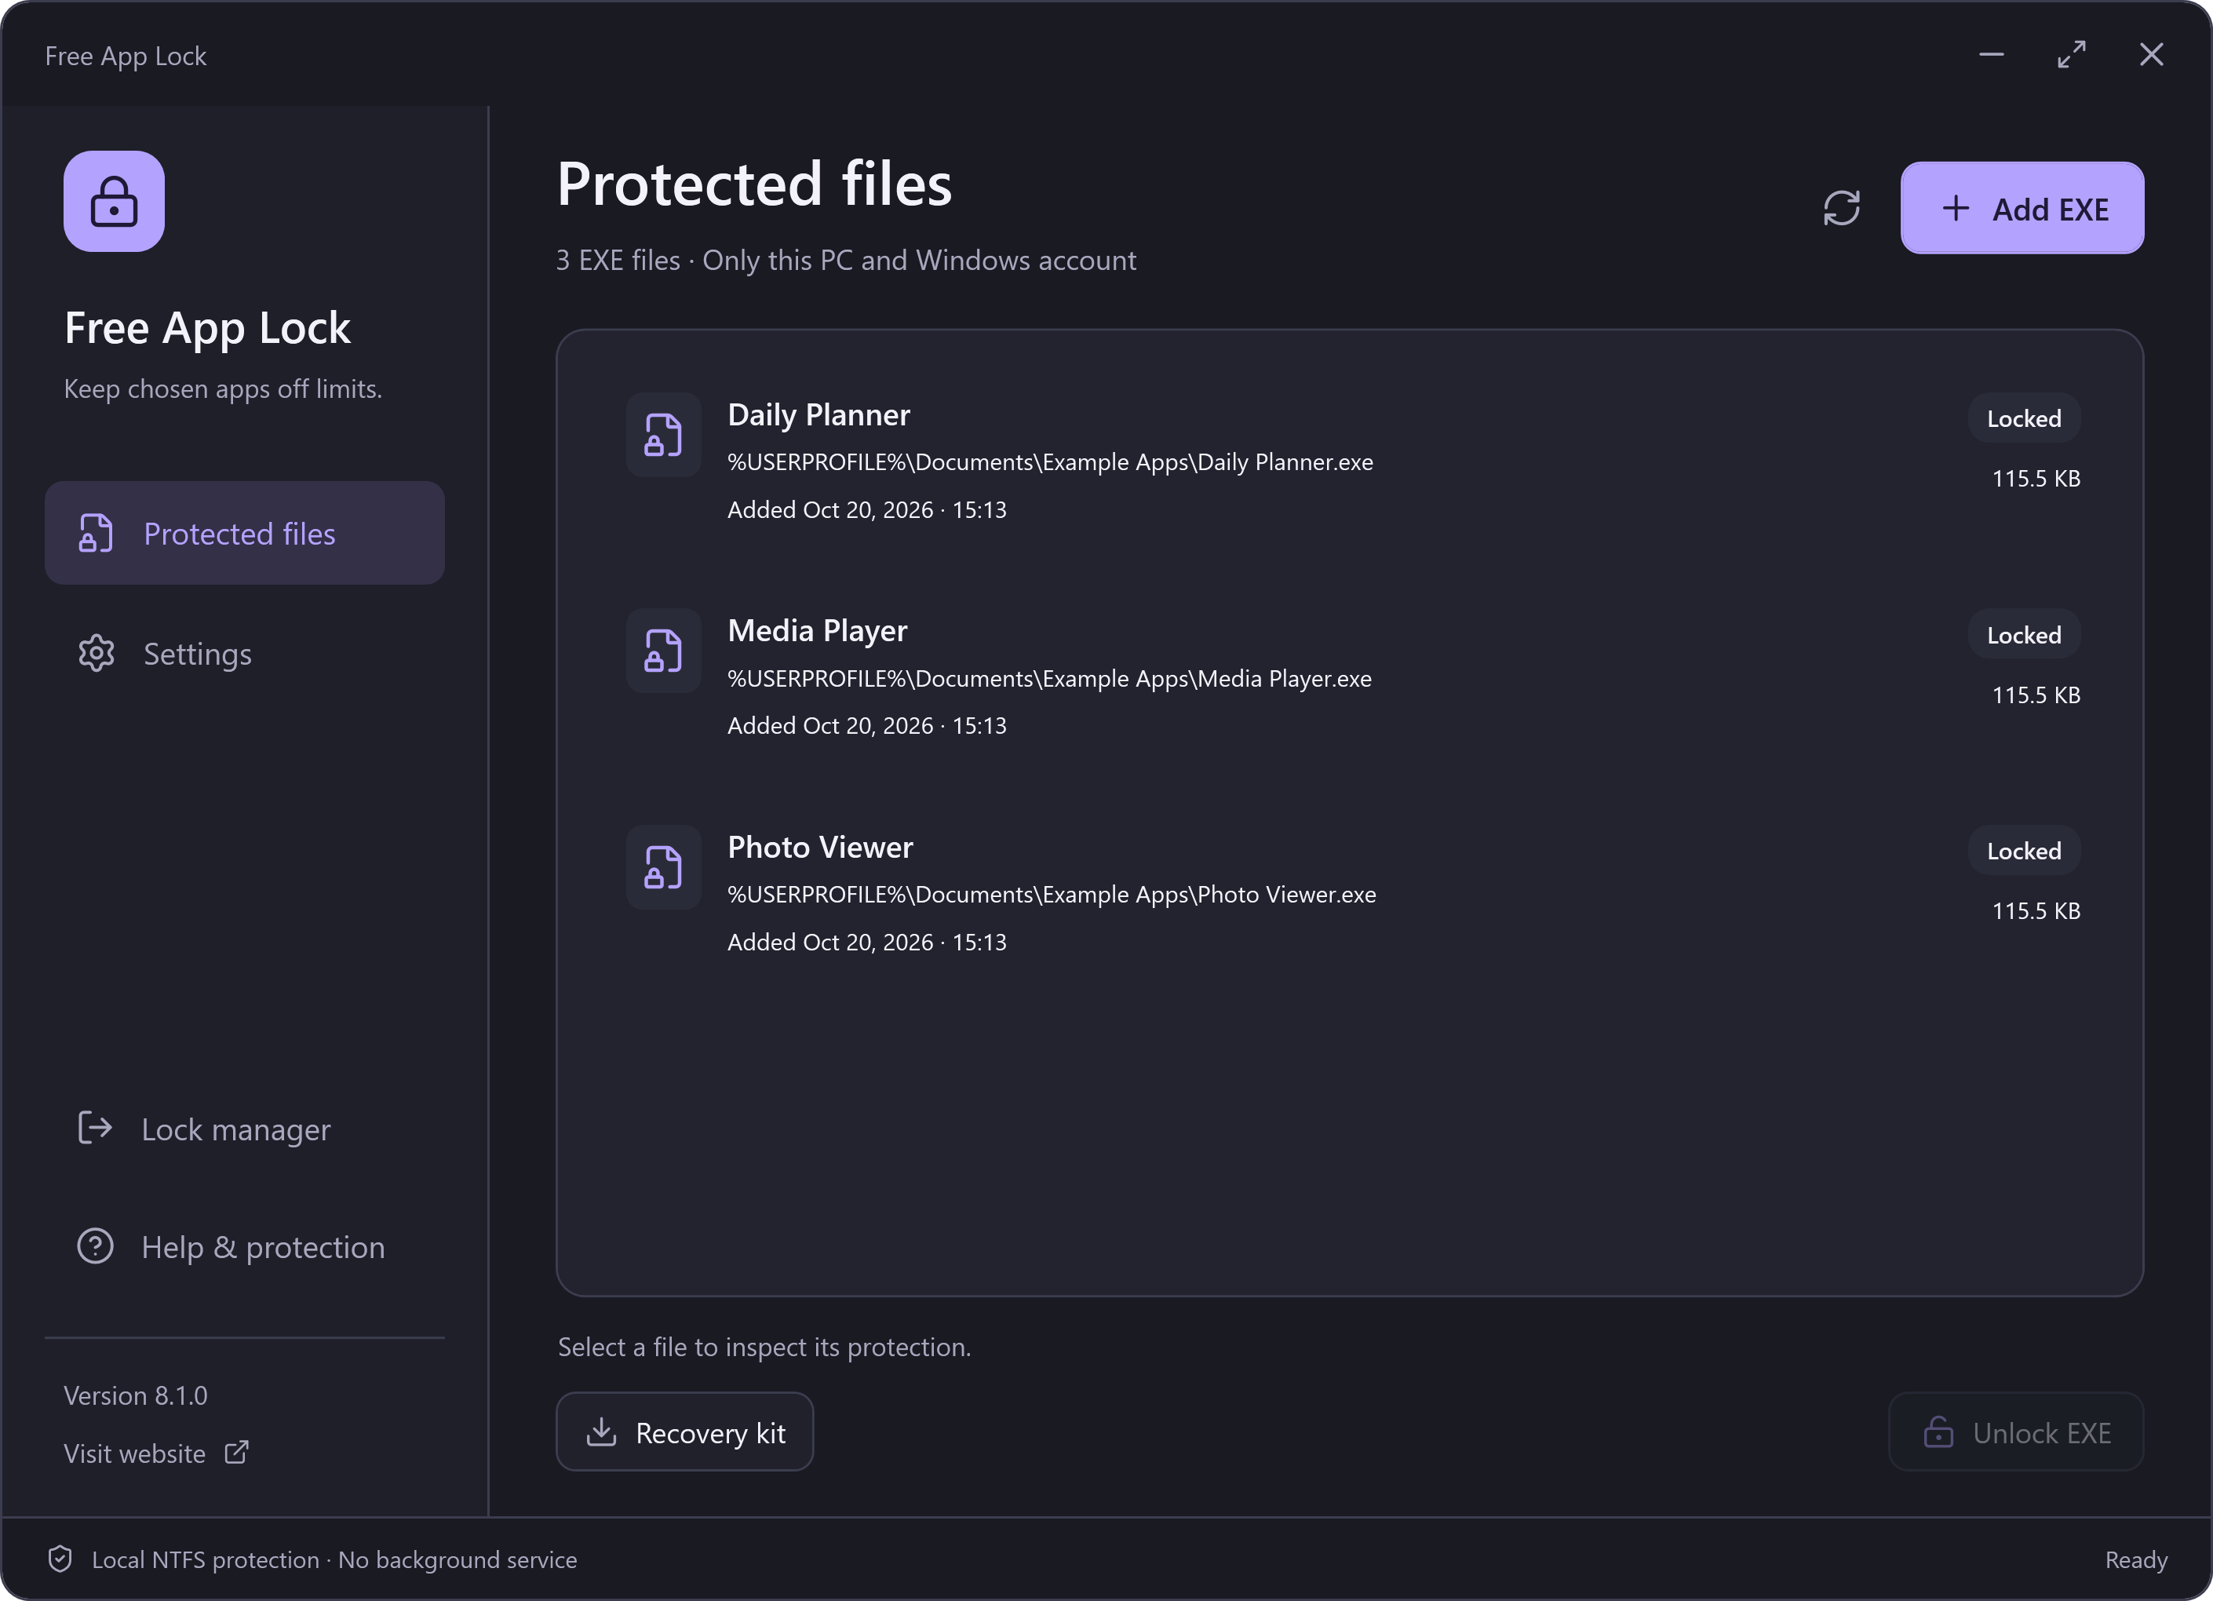
Task: Click the Photo Viewer locked-file icon
Action: pos(664,867)
